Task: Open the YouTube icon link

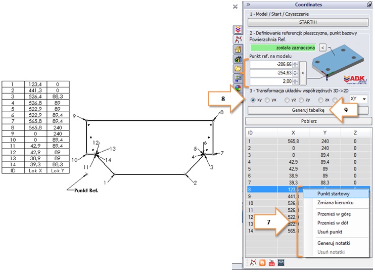Action: [272, 263]
